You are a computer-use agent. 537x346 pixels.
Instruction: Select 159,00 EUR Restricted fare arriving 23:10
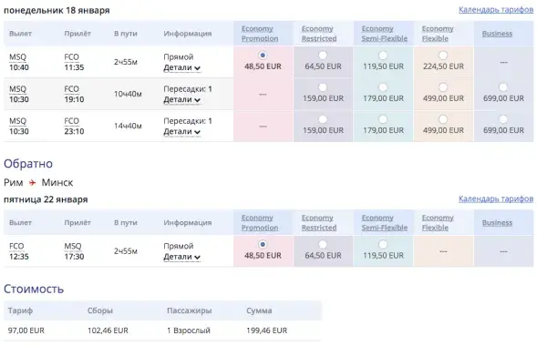tap(323, 119)
